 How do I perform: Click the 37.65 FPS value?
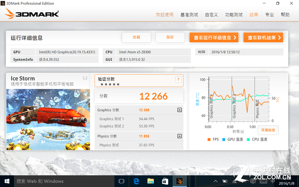(x=146, y=145)
